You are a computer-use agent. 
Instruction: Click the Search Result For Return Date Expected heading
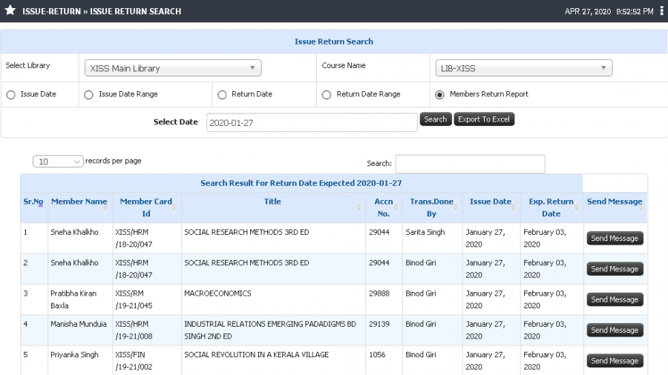point(301,183)
